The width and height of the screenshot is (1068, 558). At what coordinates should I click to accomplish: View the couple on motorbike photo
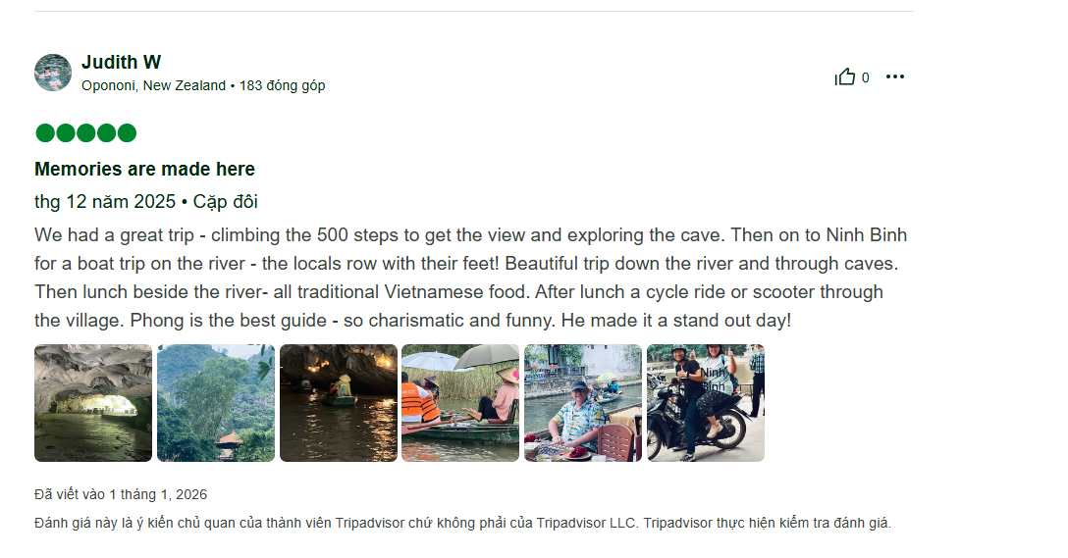(x=706, y=403)
